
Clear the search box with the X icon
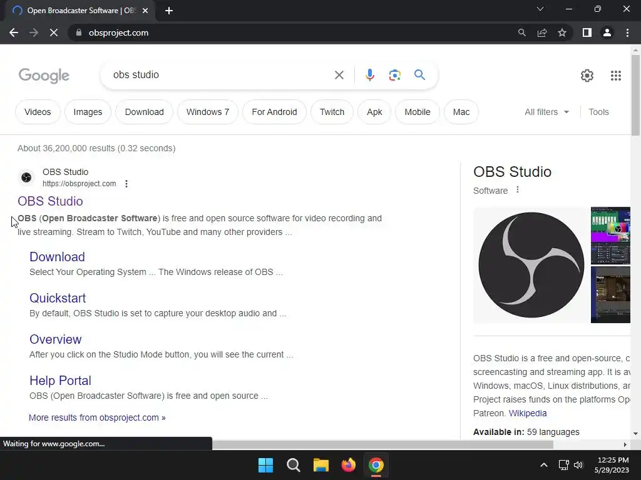tap(339, 75)
